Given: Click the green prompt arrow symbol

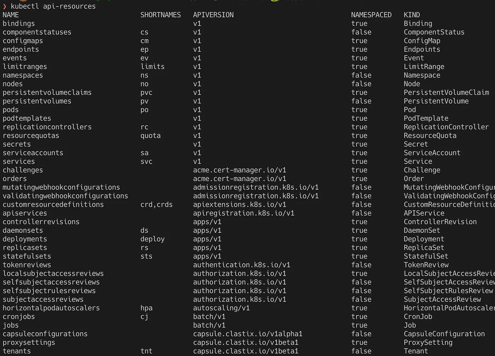Looking at the screenshot, I should tap(5, 6).
